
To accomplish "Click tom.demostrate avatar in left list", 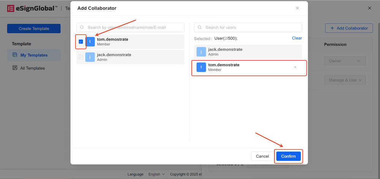I will click(90, 42).
